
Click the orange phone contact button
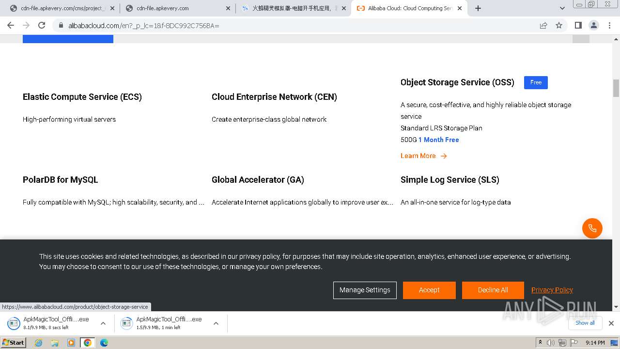[x=592, y=228]
